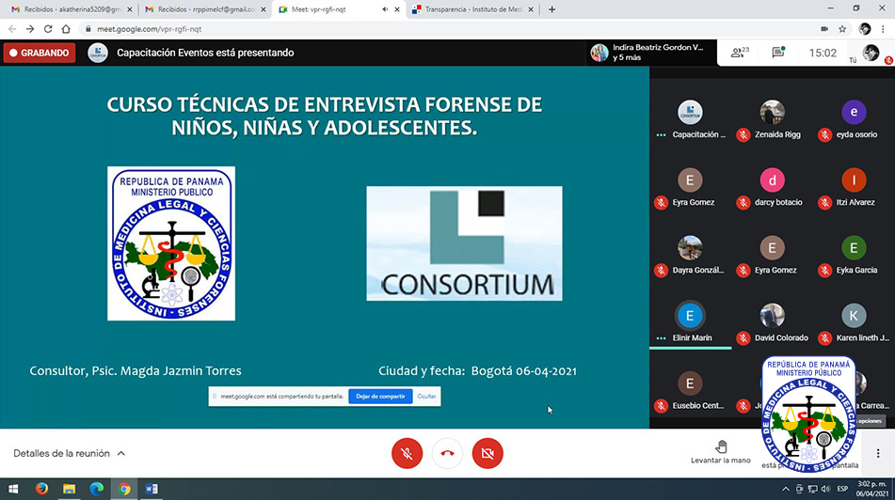This screenshot has height=500, width=895.
Task: Switch to second Gmail Recibidos rrppimelcf tab
Action: pos(204,9)
